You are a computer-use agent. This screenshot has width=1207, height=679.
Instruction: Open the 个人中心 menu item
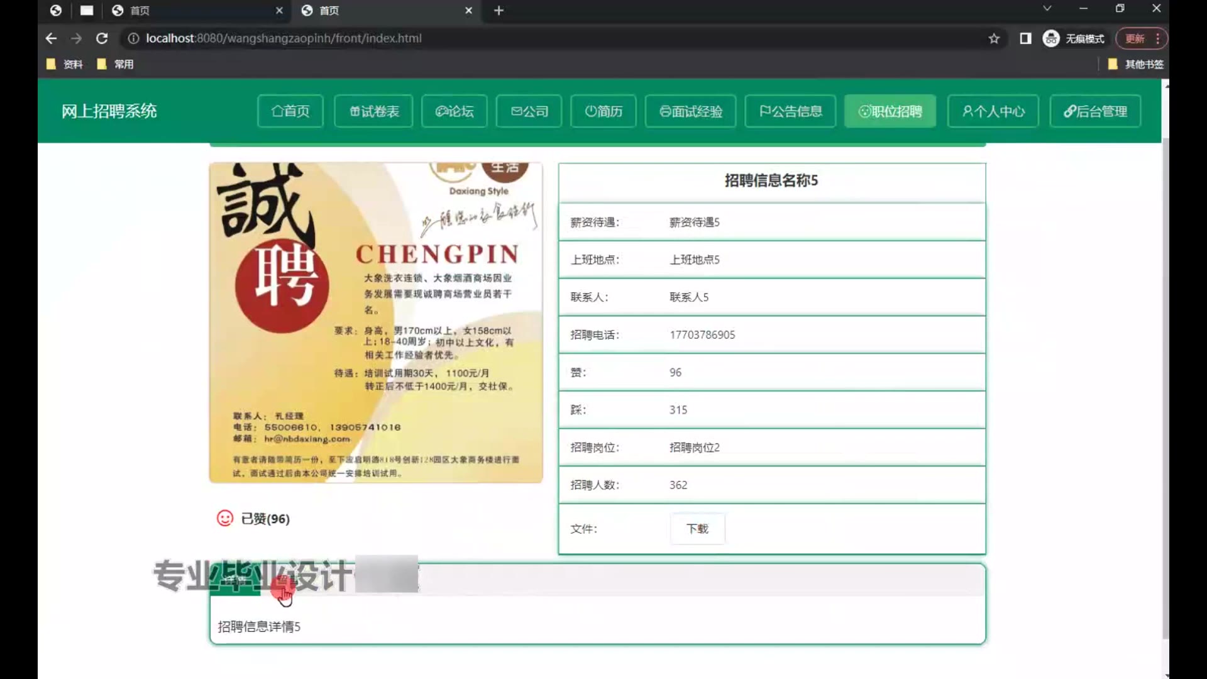[993, 111]
